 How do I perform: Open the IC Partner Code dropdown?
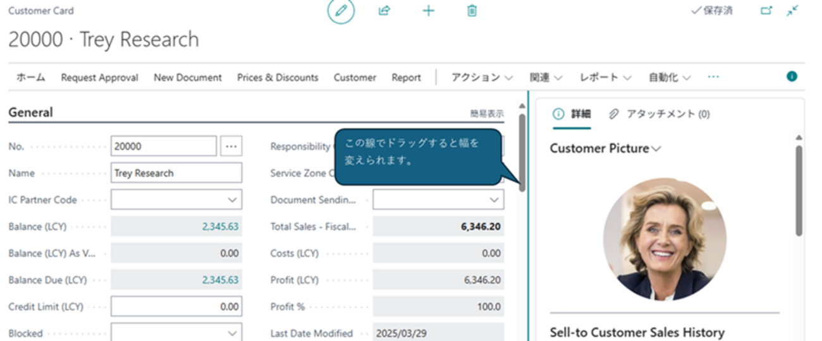(176, 200)
